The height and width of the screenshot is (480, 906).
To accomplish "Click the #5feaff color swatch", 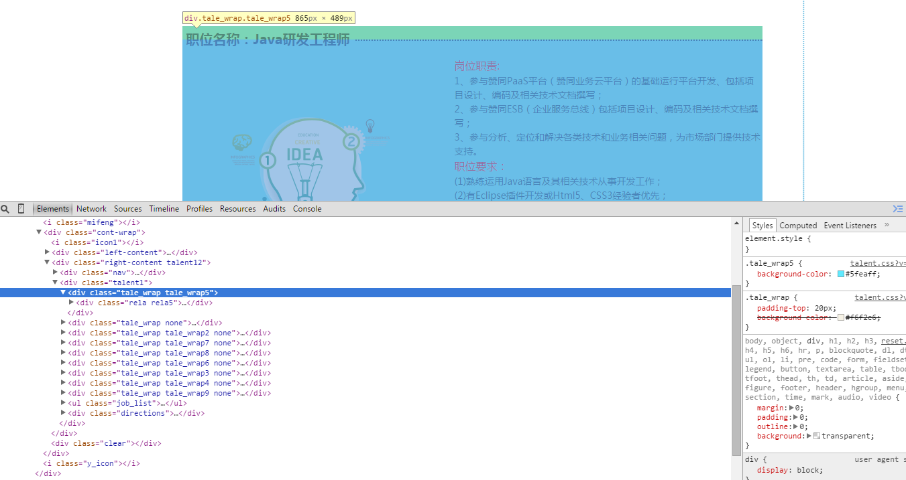I will point(841,274).
